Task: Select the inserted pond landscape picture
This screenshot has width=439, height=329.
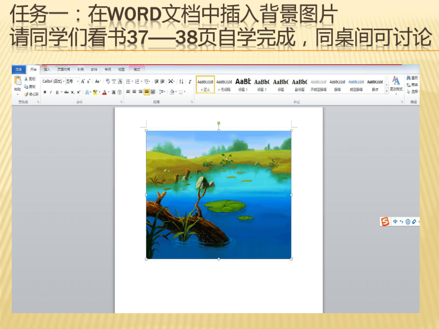Action: click(x=218, y=195)
